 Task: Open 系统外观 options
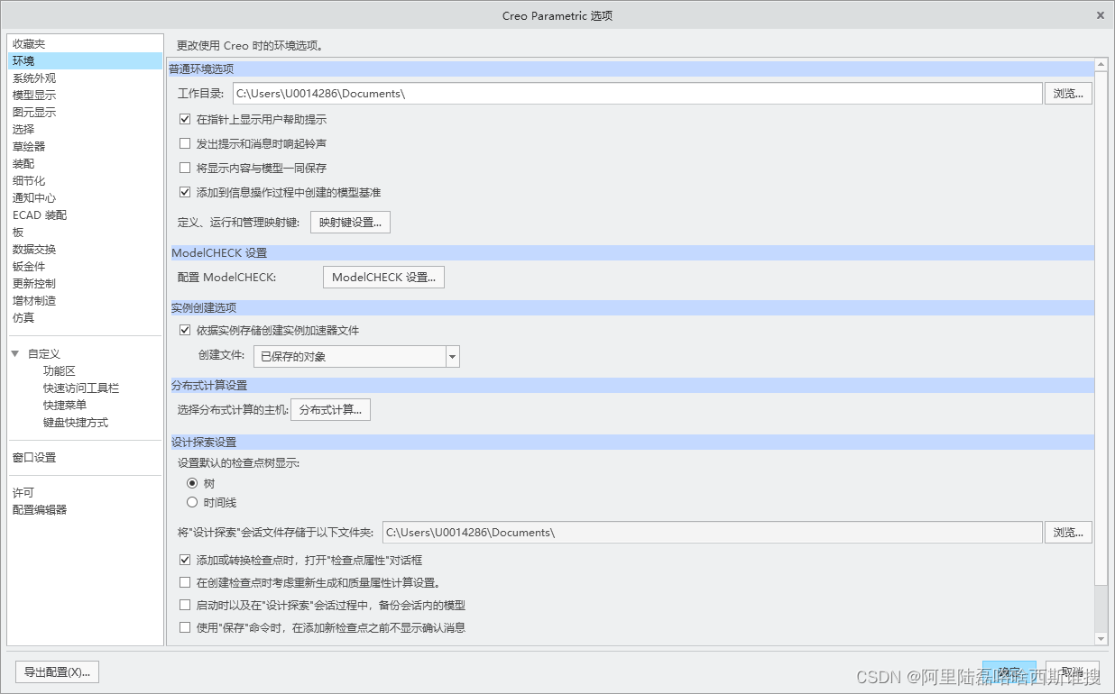[x=34, y=78]
